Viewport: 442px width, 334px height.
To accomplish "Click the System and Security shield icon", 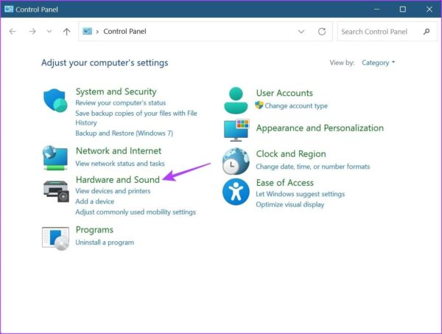I will pos(55,101).
